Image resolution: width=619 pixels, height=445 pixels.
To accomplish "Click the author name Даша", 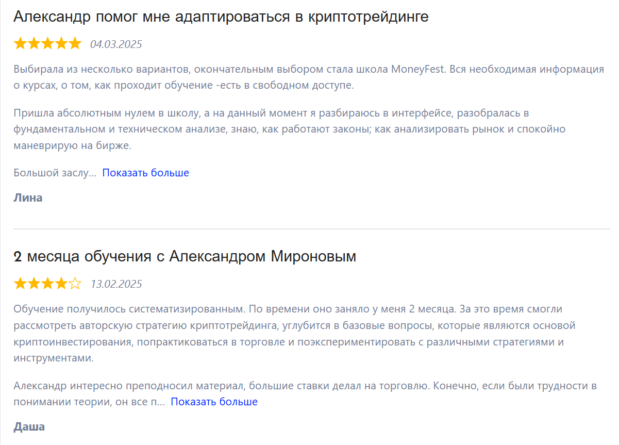I will click(29, 426).
